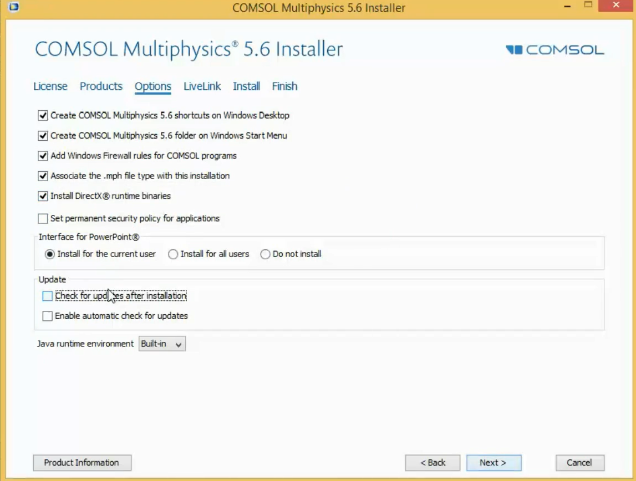Open the License step tab
Viewport: 636px width, 481px height.
[50, 86]
